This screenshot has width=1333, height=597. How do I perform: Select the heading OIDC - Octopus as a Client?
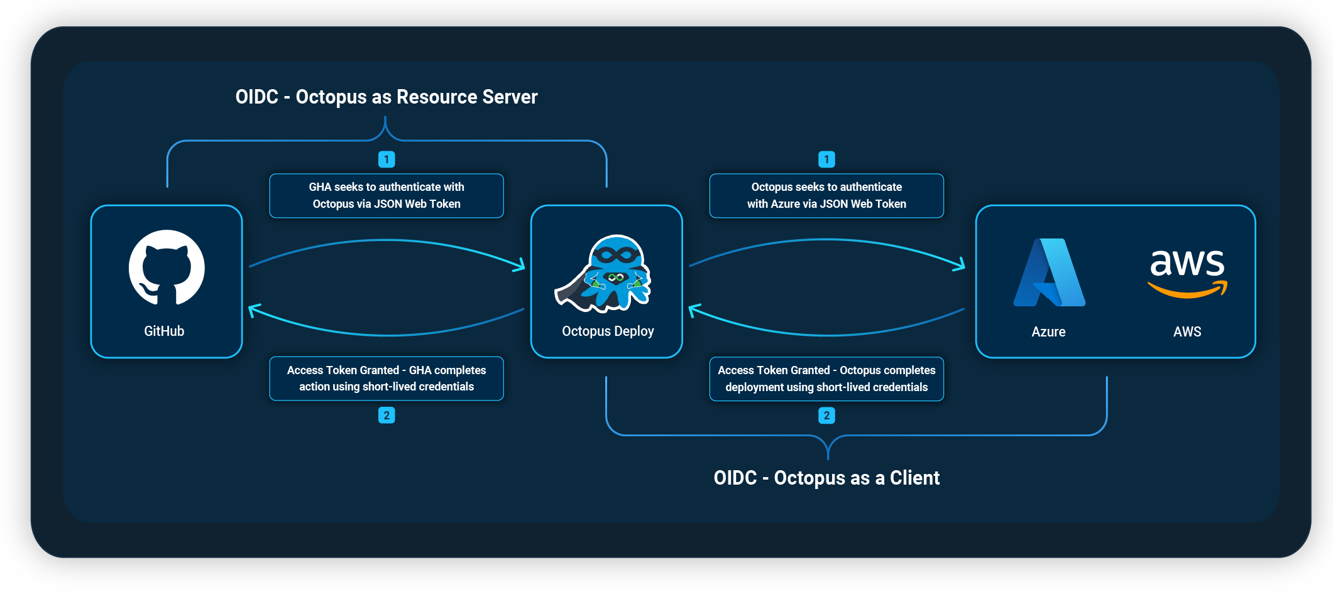(826, 478)
